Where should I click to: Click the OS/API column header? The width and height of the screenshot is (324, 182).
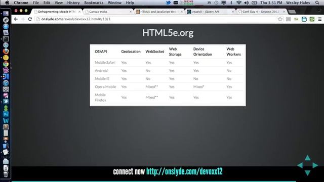tap(101, 52)
